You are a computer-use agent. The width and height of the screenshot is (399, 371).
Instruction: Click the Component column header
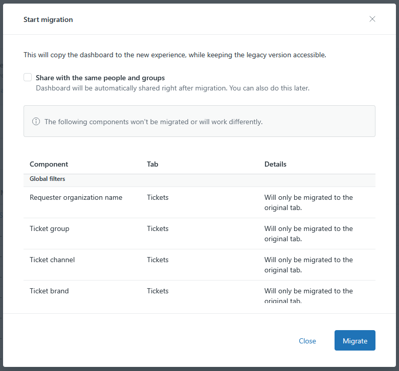(x=49, y=165)
